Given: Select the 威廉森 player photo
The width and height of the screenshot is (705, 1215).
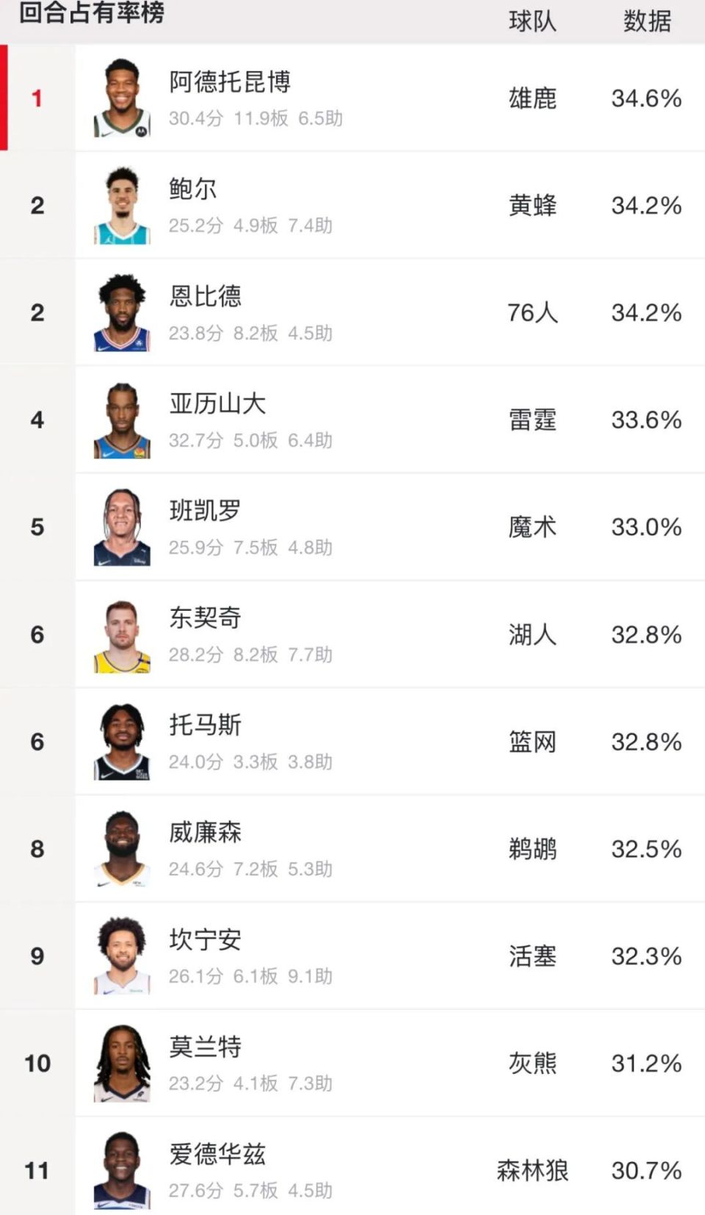Looking at the screenshot, I should pos(122,849).
